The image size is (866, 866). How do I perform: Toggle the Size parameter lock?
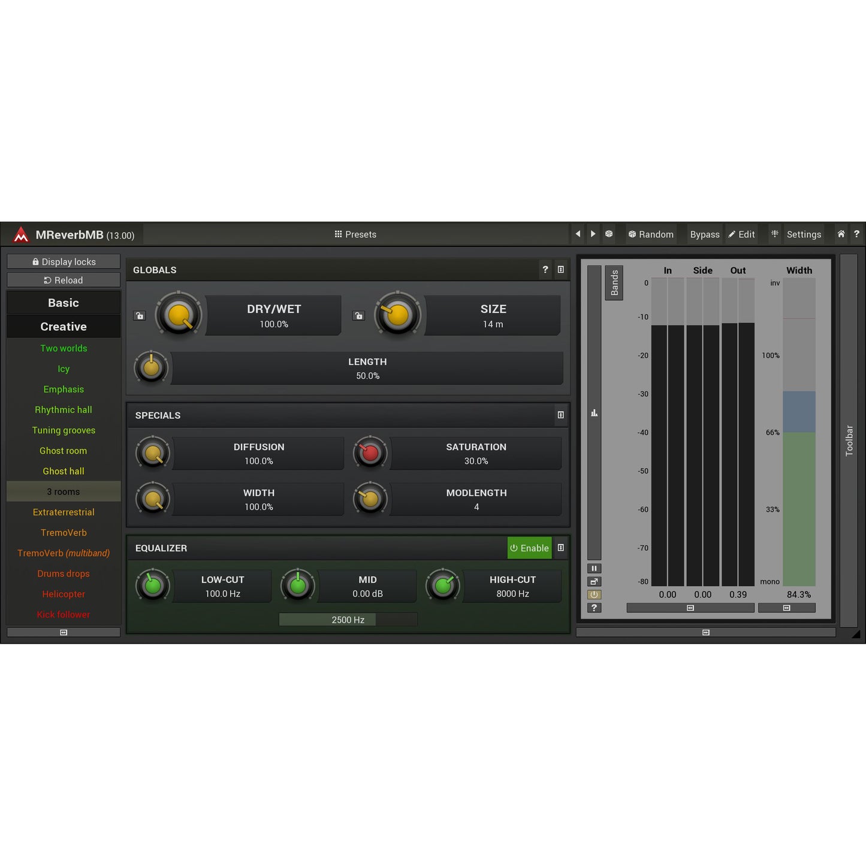(x=358, y=316)
